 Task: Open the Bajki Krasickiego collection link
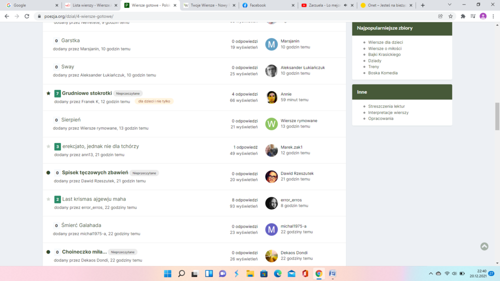(x=384, y=54)
